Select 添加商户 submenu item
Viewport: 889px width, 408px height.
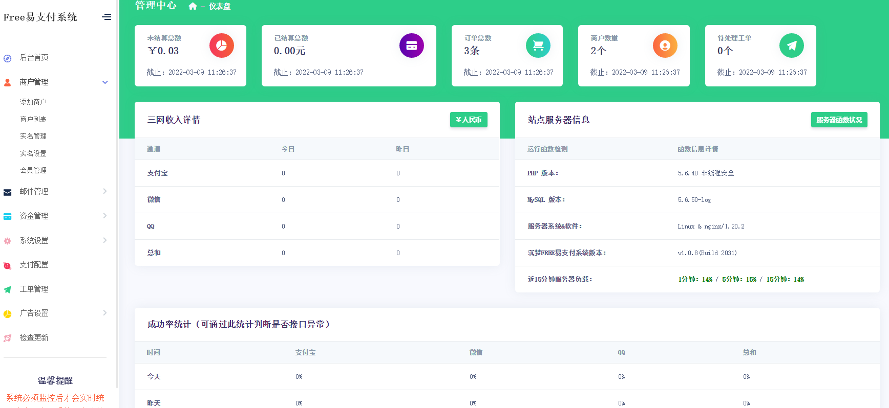pos(33,102)
